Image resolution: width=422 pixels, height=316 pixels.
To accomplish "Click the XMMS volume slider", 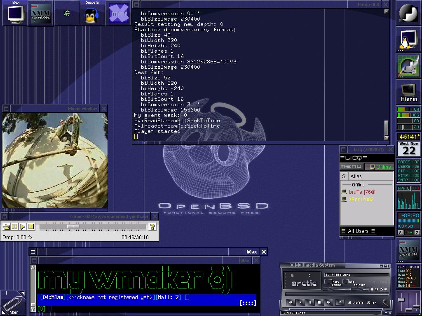I will coord(336,289).
